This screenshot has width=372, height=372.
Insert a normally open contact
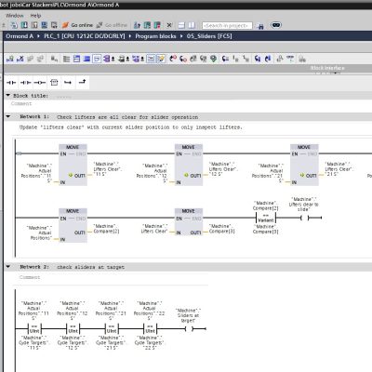click(x=11, y=83)
